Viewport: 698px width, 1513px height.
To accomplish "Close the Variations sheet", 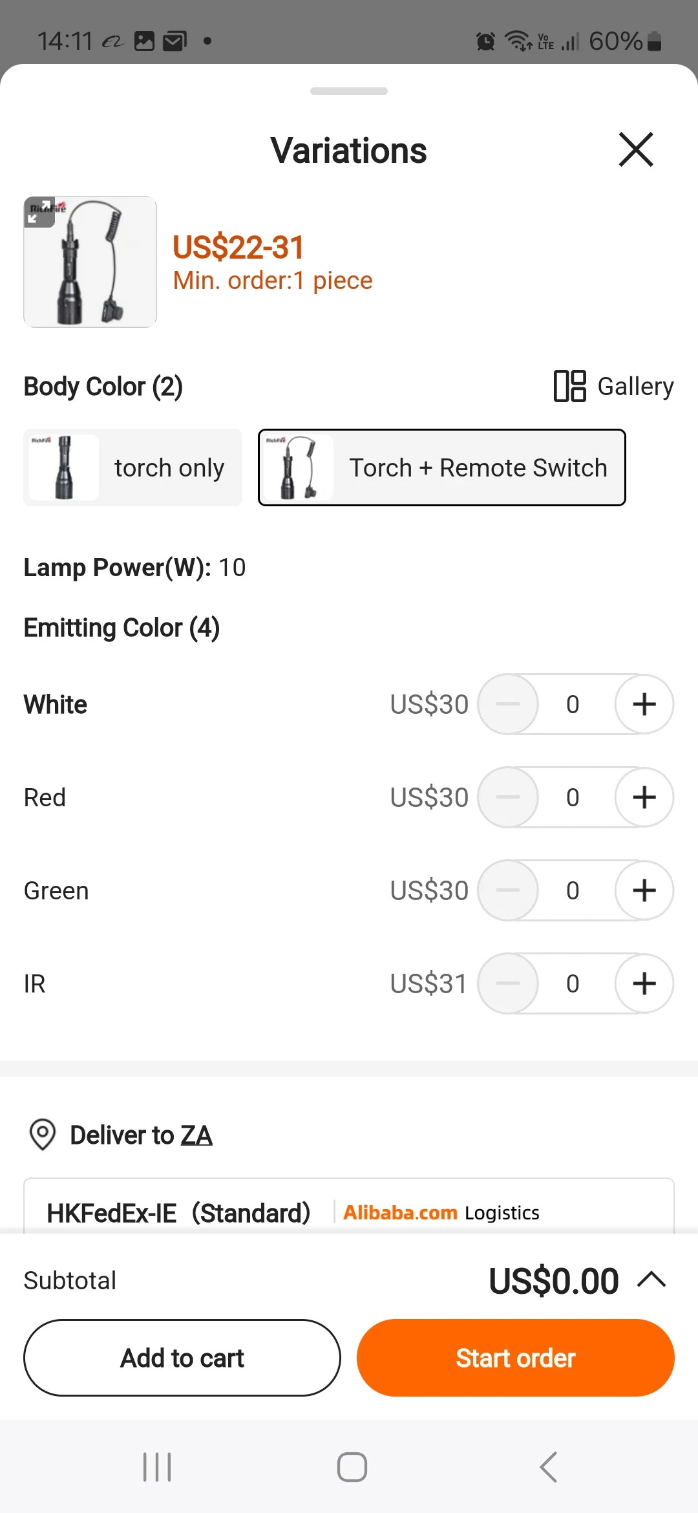I will (636, 150).
